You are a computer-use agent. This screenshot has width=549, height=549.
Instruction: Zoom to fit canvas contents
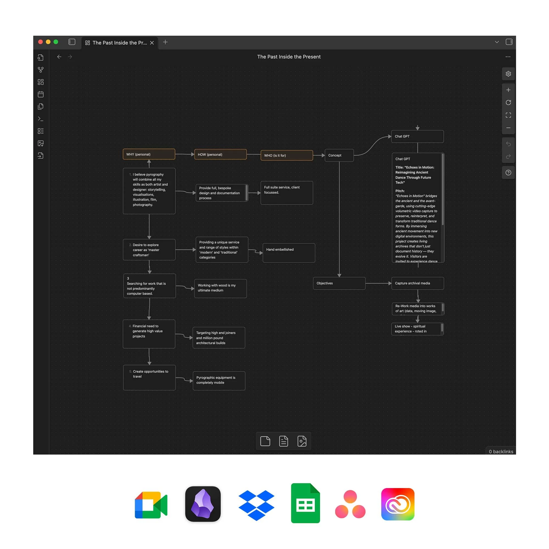pos(508,115)
